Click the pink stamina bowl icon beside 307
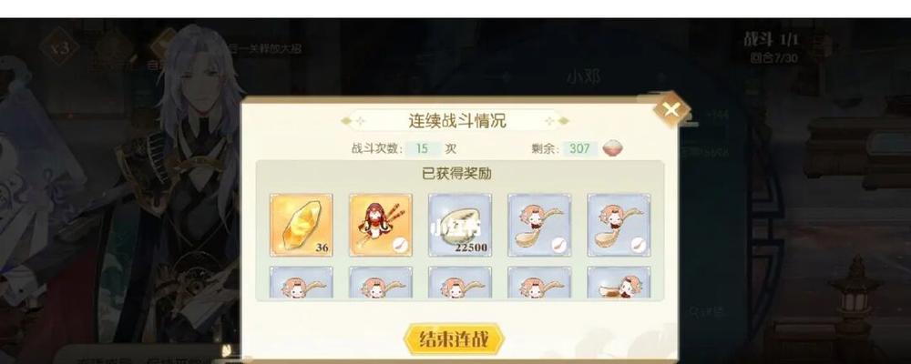The height and width of the screenshot is (364, 911). coord(612,148)
